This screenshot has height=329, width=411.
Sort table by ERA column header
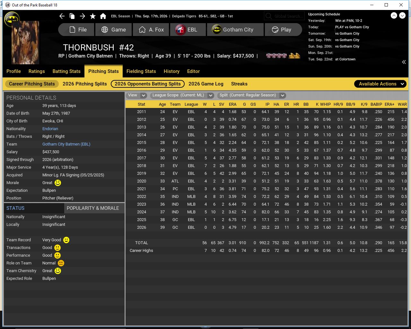tap(232, 104)
